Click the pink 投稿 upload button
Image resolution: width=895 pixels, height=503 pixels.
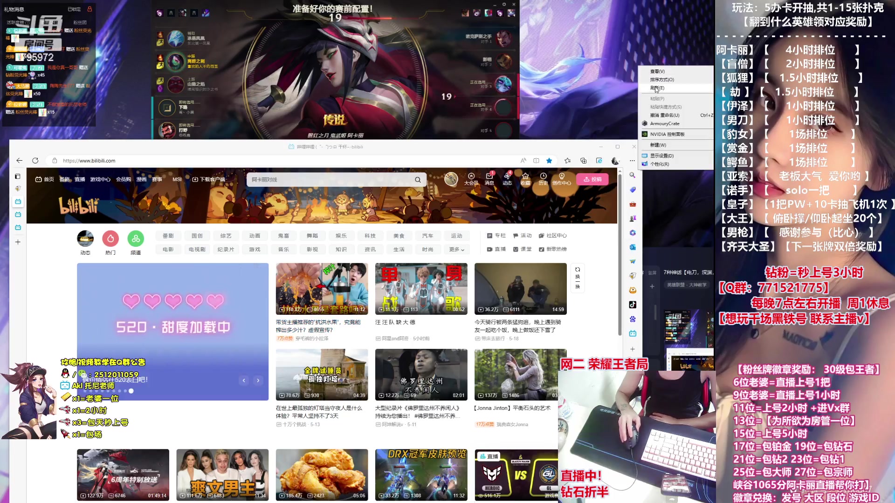click(x=592, y=179)
